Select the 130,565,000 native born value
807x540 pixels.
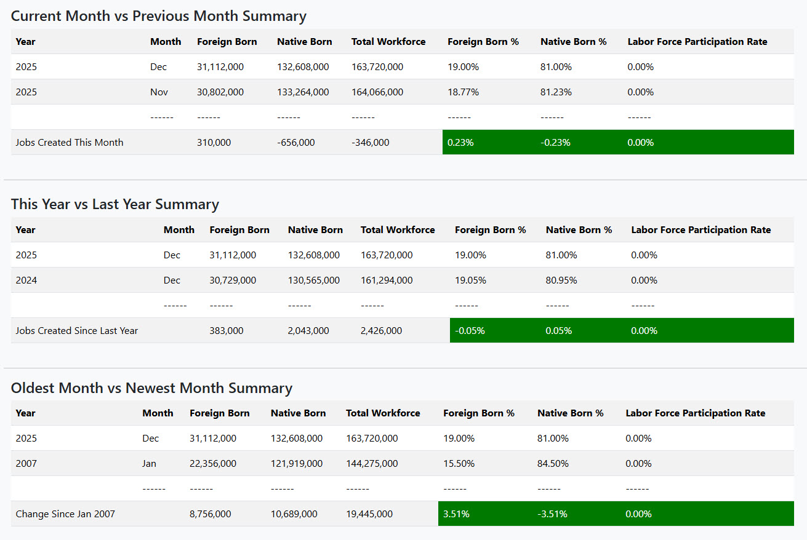313,280
